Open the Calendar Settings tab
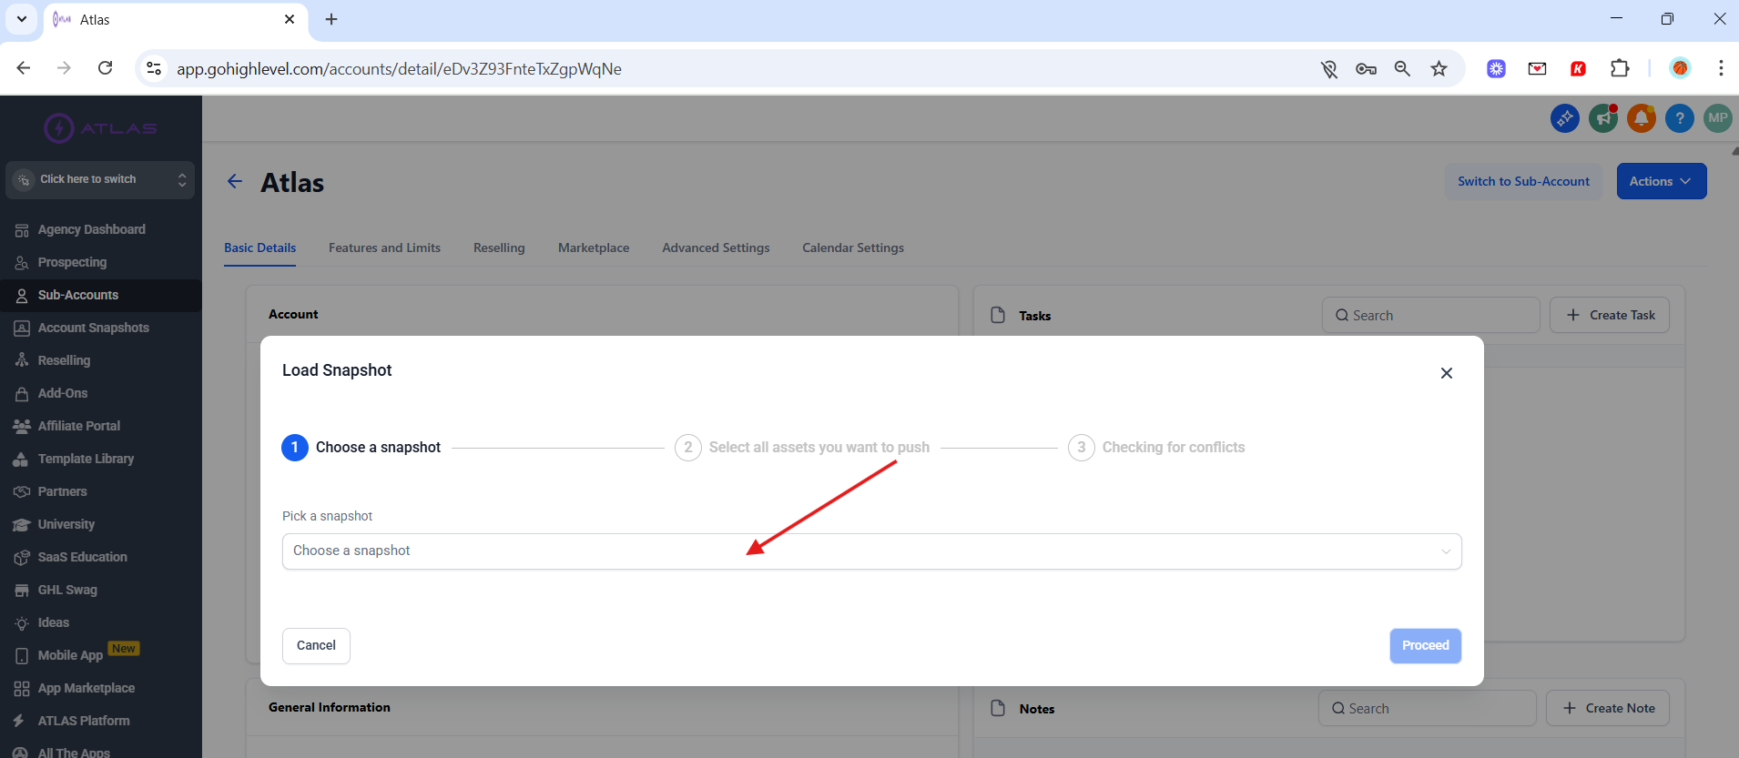1739x758 pixels. point(853,248)
